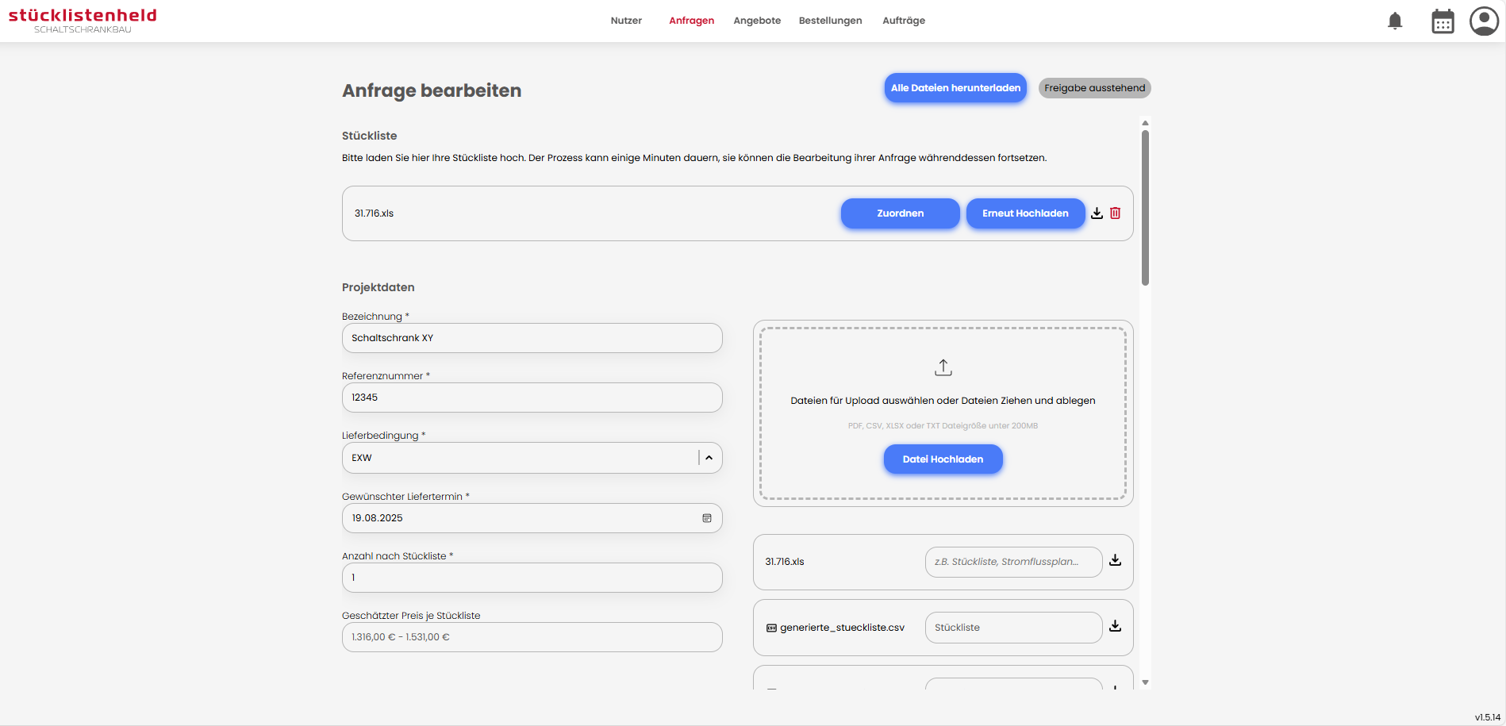Image resolution: width=1506 pixels, height=726 pixels.
Task: Click Alle Dateien herunterladen
Action: click(x=955, y=88)
